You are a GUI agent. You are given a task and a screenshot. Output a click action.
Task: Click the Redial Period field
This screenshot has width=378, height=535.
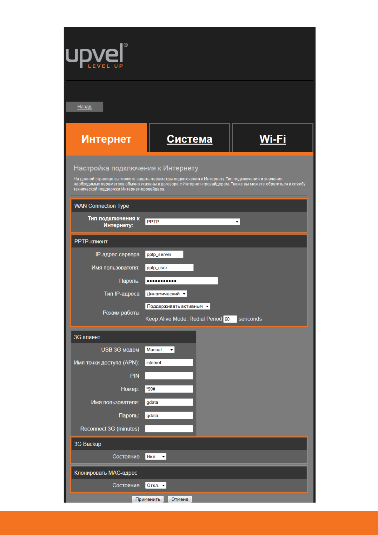230,319
